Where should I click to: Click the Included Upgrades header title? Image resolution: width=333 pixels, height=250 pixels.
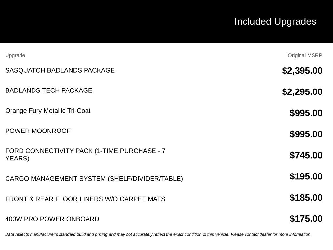tap(275, 22)
